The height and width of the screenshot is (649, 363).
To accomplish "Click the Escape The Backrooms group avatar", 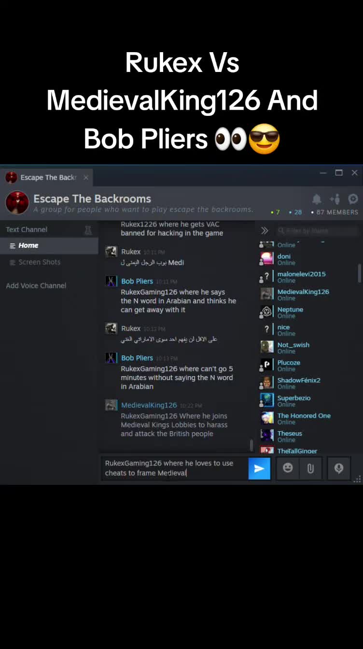I will coord(17,203).
